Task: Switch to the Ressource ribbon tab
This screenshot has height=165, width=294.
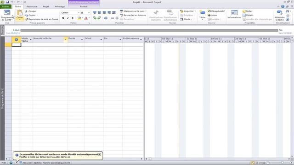Action: point(32,6)
